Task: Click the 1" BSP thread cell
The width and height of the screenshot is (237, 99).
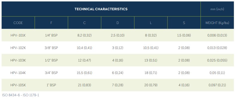Action: 51,85
